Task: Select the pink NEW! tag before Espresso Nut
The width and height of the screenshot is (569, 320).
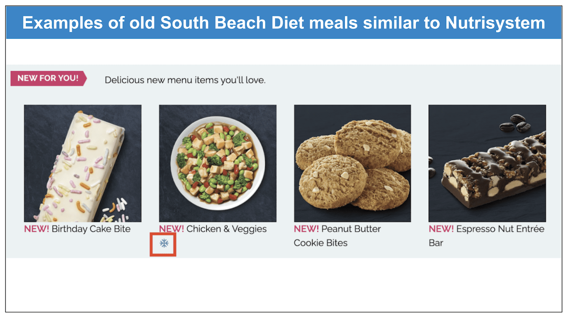Action: [x=441, y=229]
